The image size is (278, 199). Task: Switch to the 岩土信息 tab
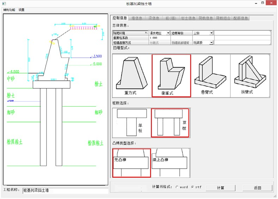(188, 18)
